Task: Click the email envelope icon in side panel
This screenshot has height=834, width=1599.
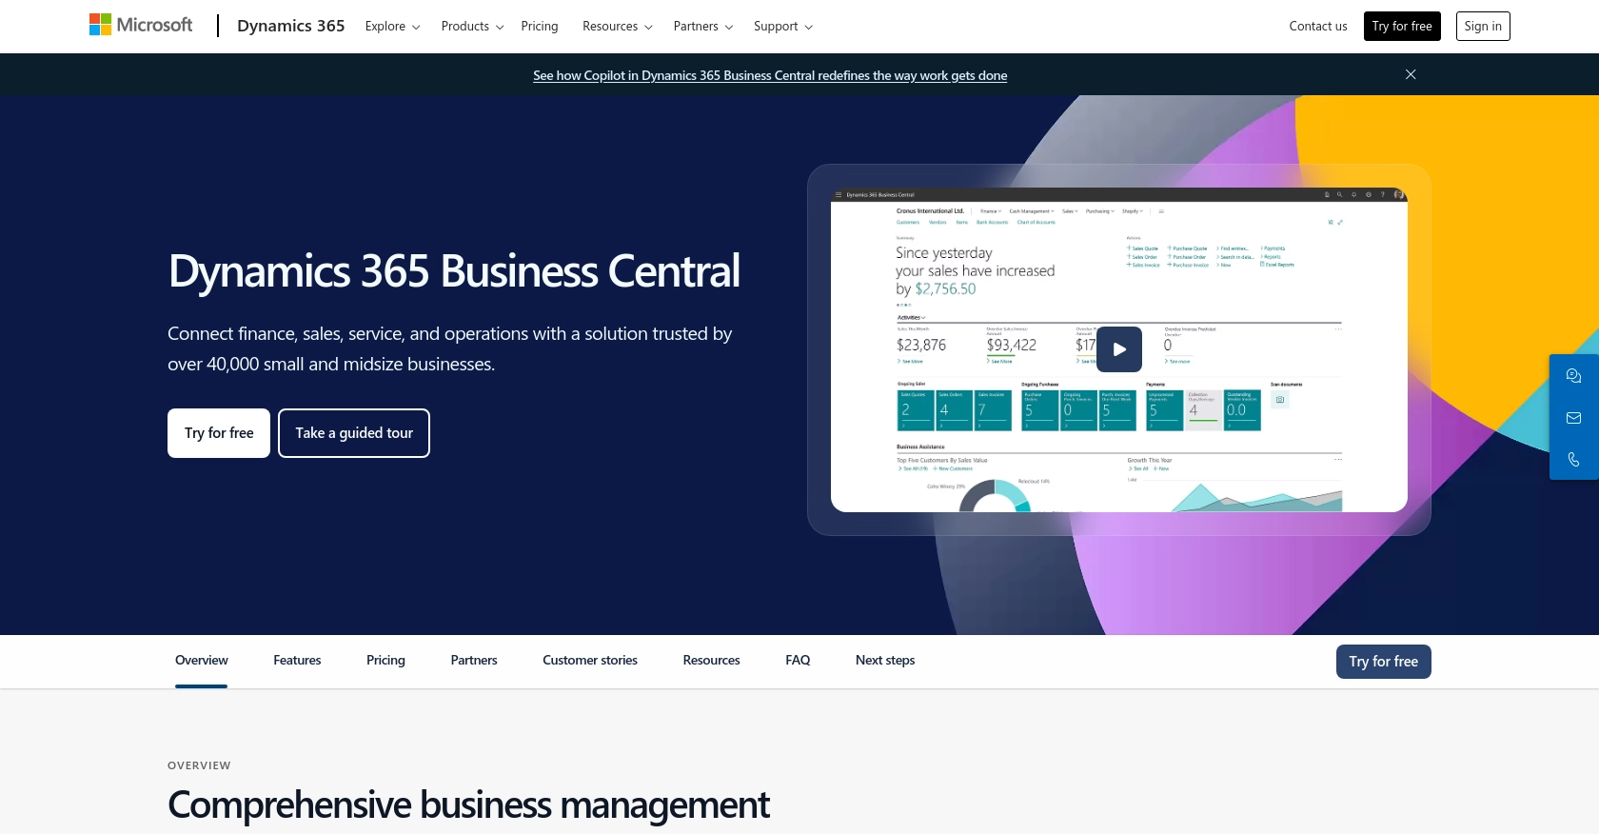Action: point(1573,418)
